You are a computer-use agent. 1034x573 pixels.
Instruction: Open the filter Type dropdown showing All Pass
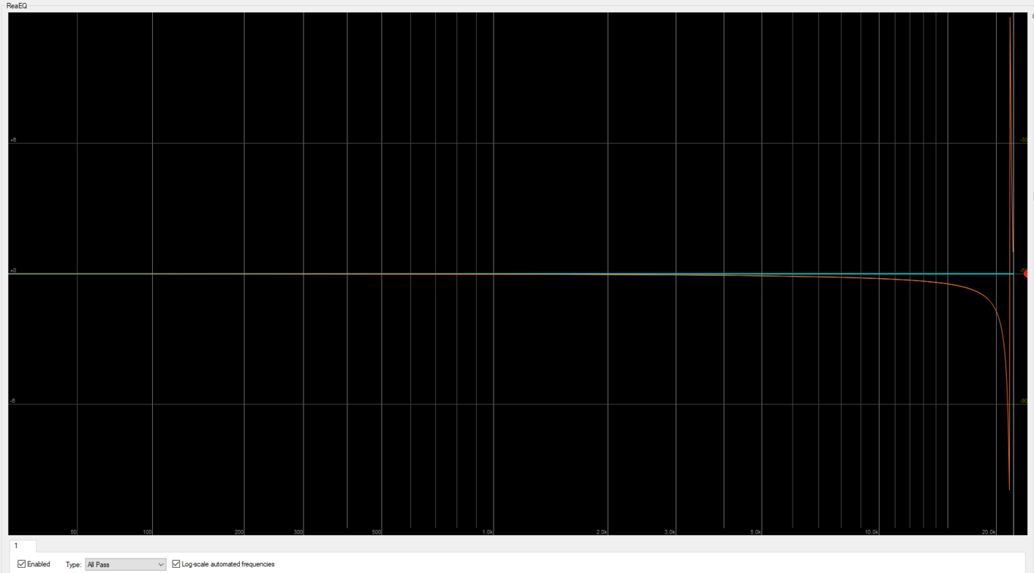pyautogui.click(x=126, y=565)
